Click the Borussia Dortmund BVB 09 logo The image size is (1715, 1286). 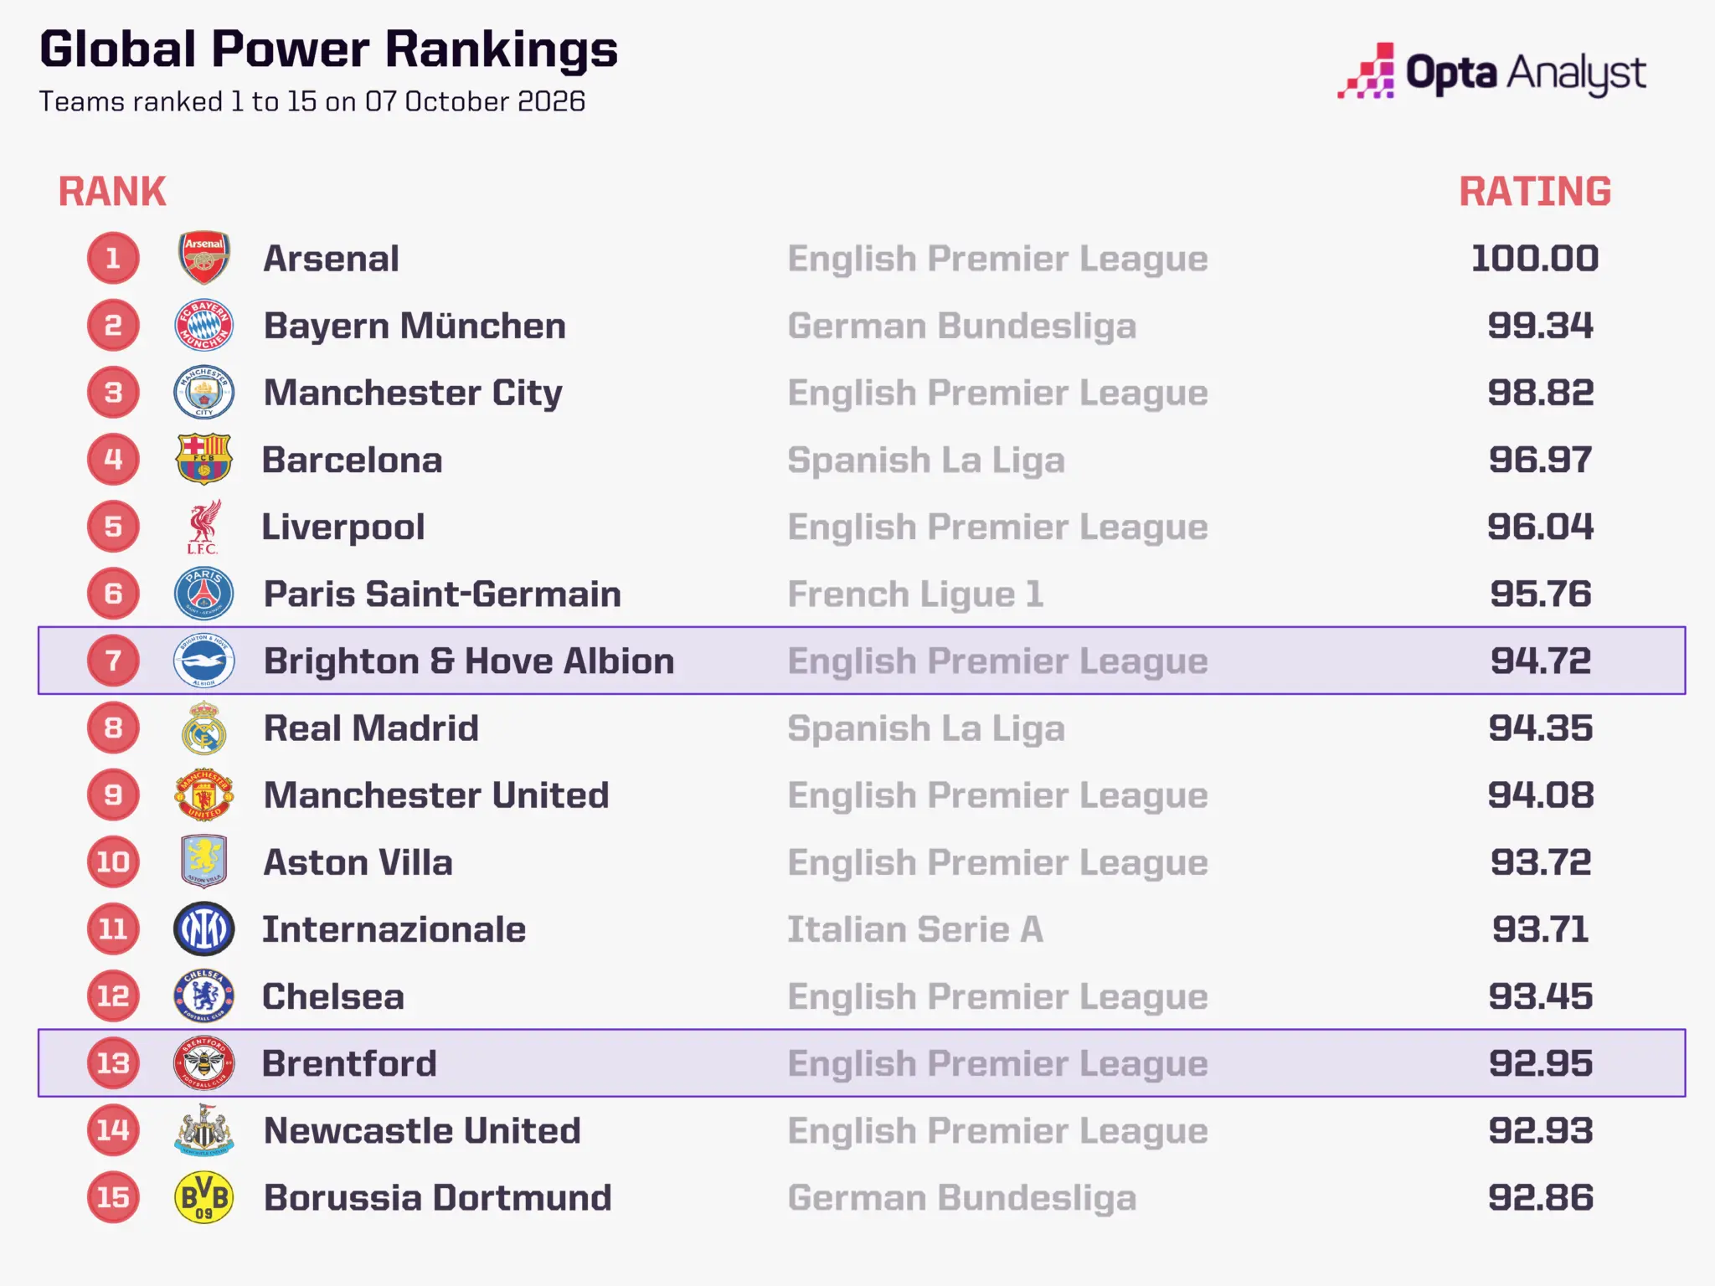coord(203,1197)
